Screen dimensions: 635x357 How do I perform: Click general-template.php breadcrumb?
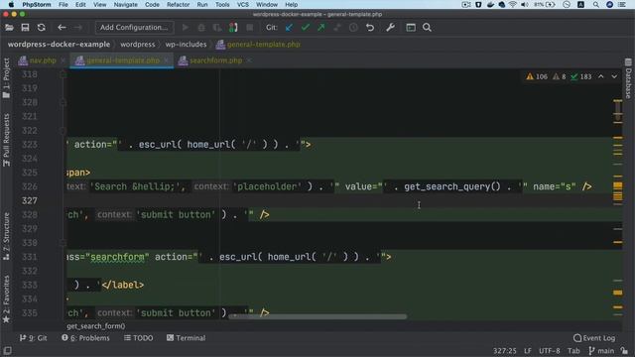coord(258,45)
